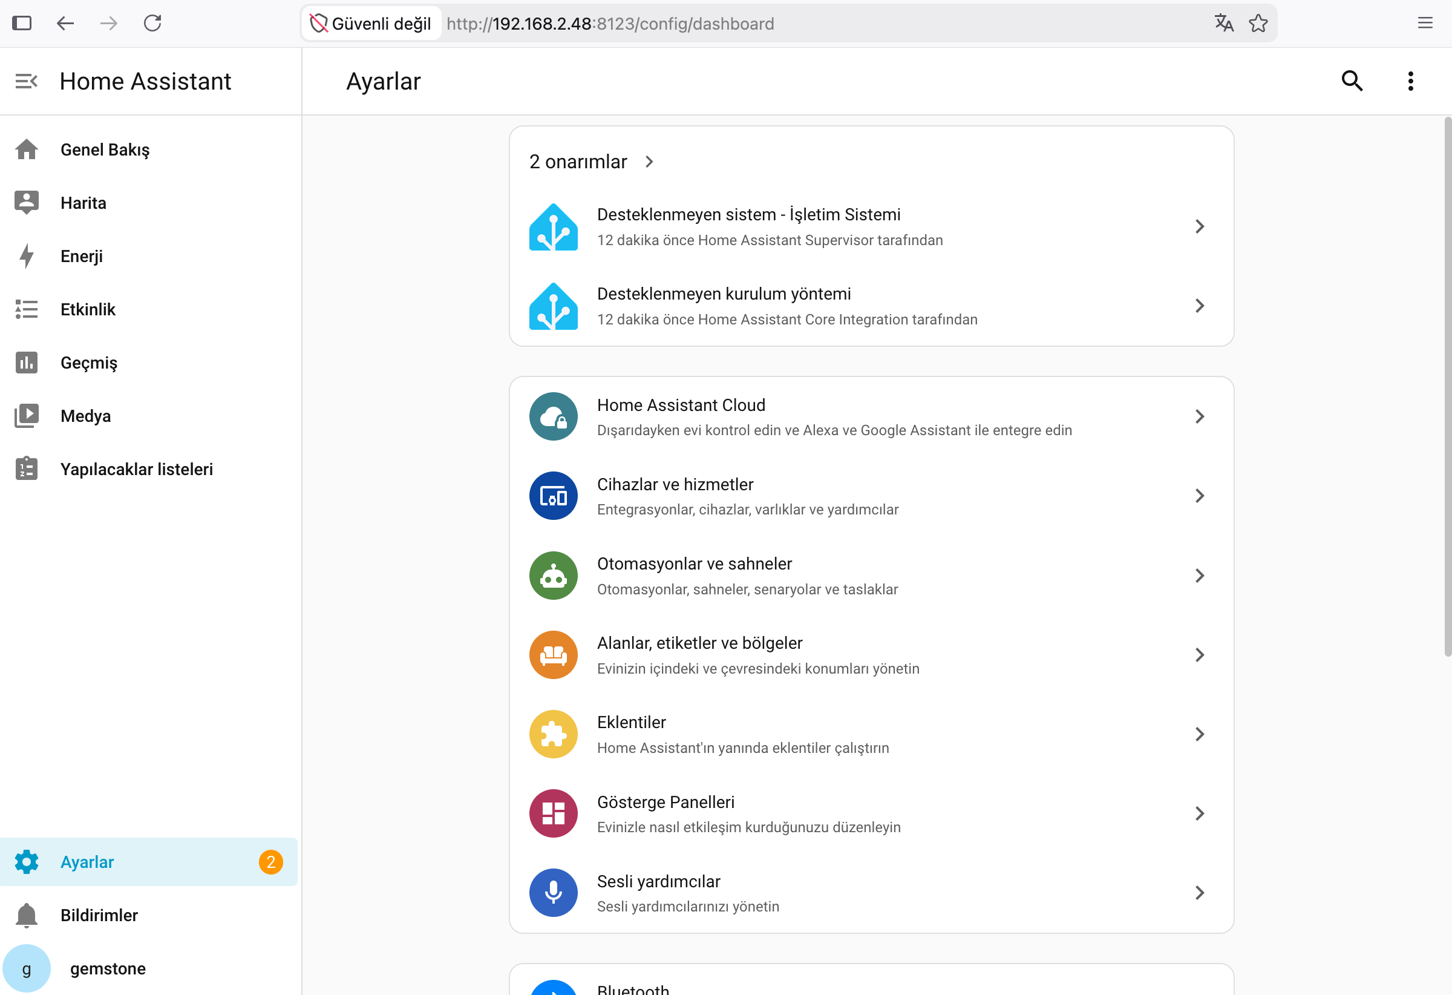Click the Medya play icon
Viewport: 1452px width, 995px height.
tap(26, 416)
